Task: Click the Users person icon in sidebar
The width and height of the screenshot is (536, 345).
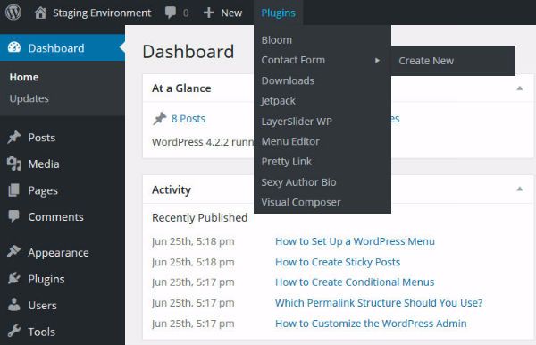Action: [14, 305]
